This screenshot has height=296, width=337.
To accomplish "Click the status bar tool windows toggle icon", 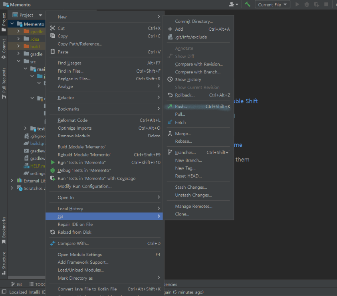I will pos(4,292).
